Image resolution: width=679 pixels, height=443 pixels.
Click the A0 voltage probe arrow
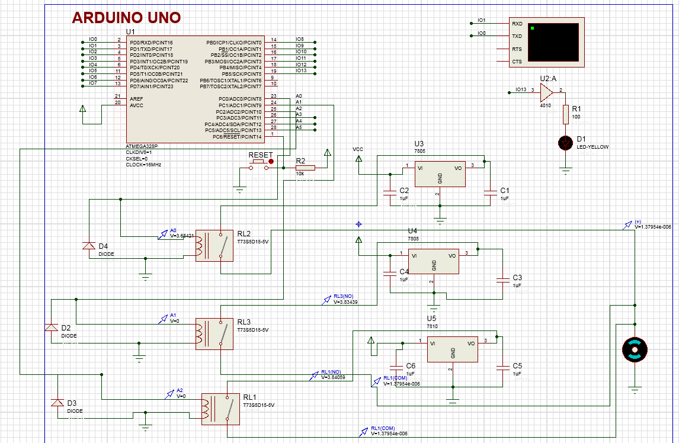coord(163,235)
